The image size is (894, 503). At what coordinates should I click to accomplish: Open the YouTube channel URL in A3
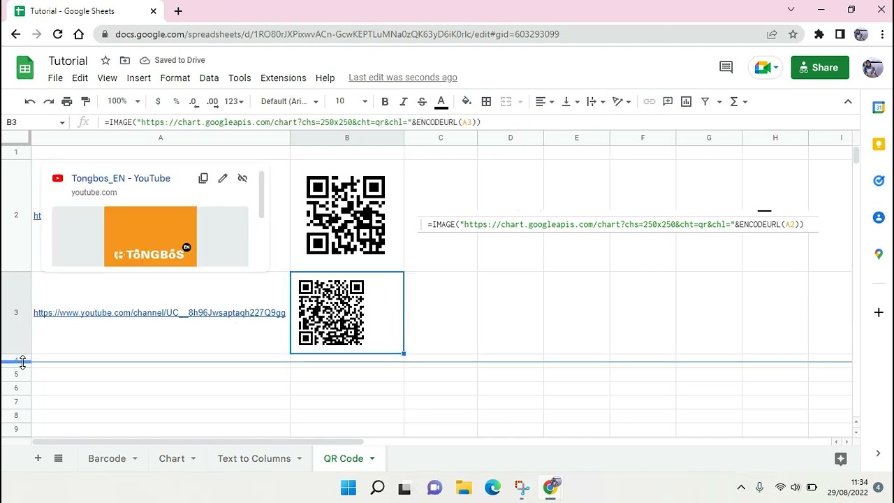[x=159, y=313]
